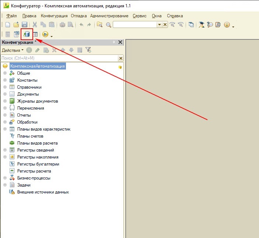Screen dimensions: 259x238
Task: Open the search field dropdown arrow
Action: 160,25
